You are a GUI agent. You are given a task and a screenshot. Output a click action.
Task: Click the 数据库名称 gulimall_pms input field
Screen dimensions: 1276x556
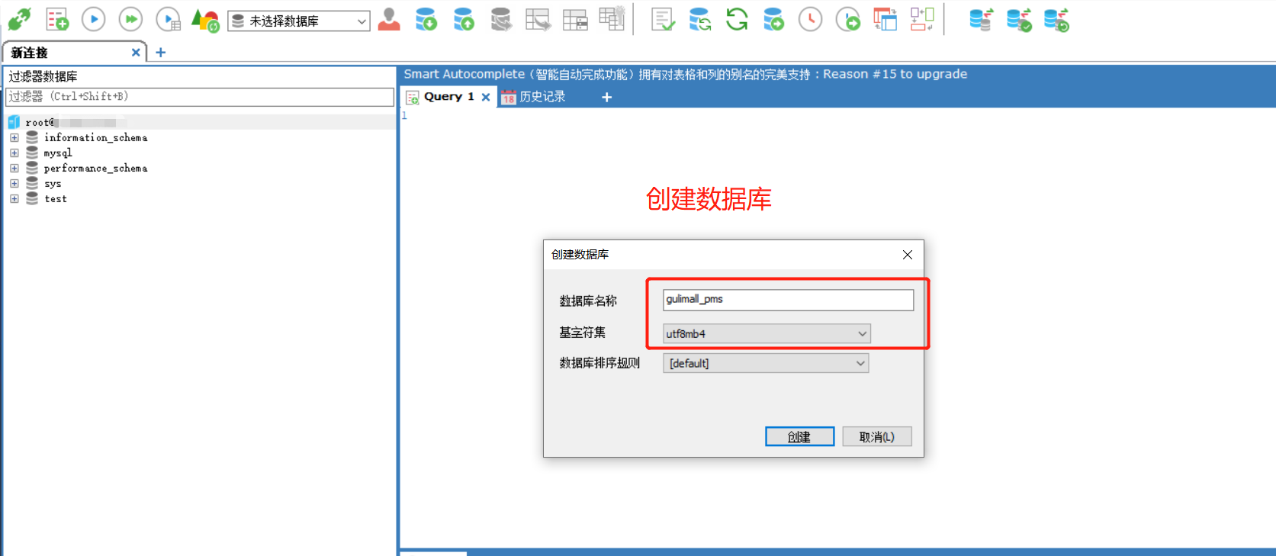pos(789,300)
